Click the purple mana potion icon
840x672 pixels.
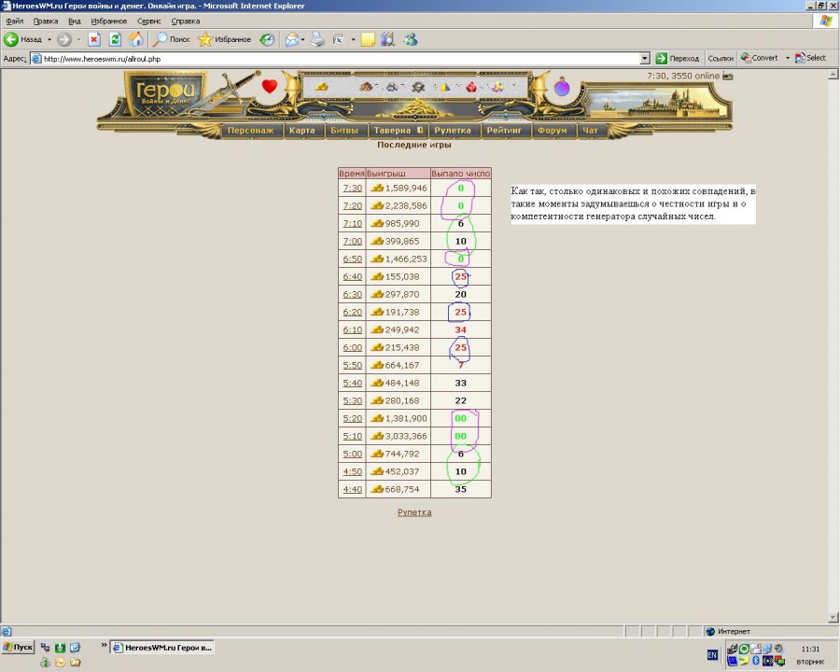tap(562, 86)
